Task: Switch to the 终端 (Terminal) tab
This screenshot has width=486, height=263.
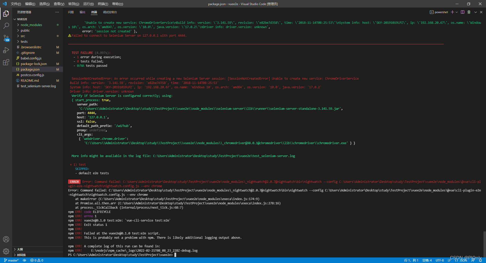Action: tap(94, 12)
